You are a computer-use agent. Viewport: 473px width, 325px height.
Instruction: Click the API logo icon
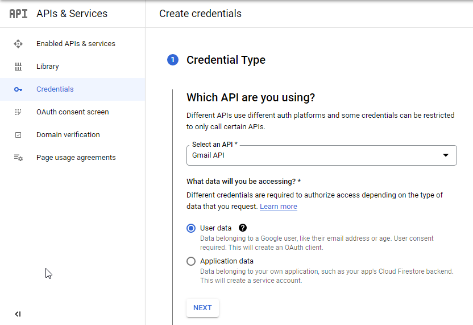18,14
